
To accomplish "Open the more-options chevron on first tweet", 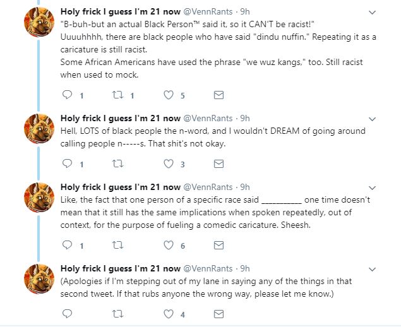I will 373,12.
